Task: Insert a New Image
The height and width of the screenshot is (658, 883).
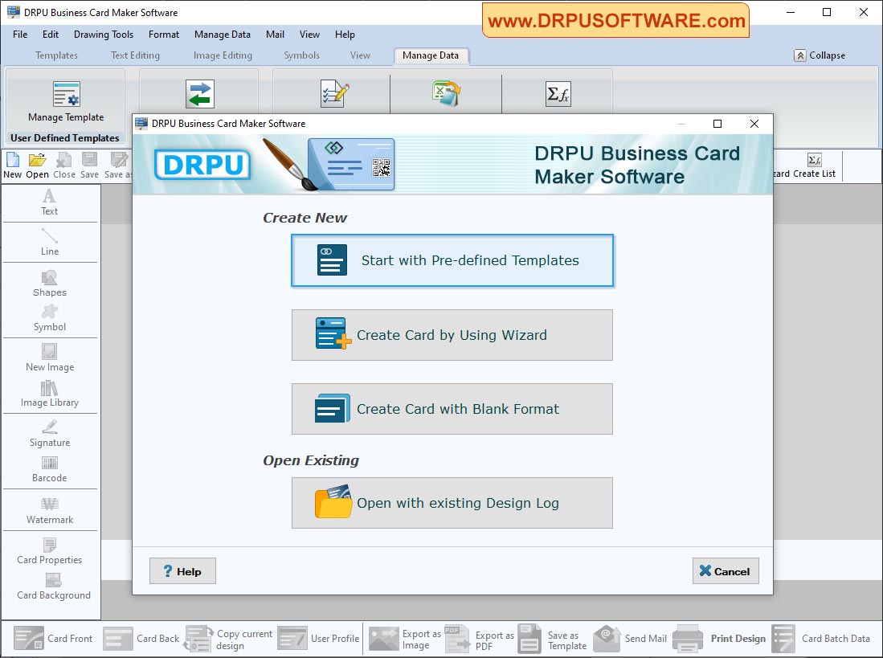Action: 50,360
